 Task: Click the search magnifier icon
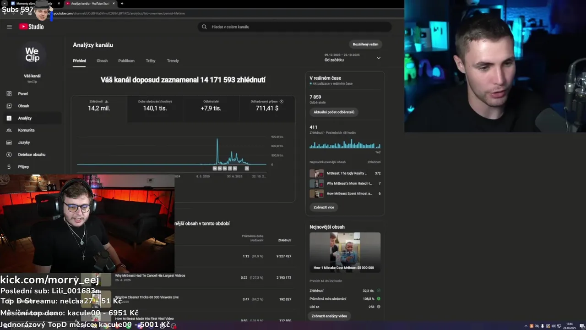pyautogui.click(x=204, y=27)
